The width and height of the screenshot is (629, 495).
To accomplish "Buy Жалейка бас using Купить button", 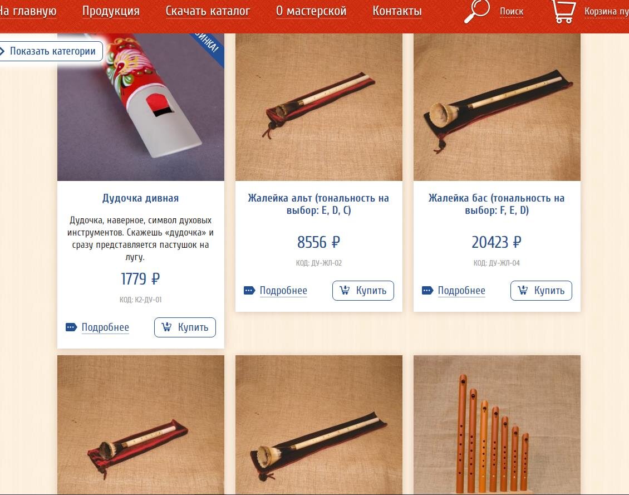I will [541, 291].
